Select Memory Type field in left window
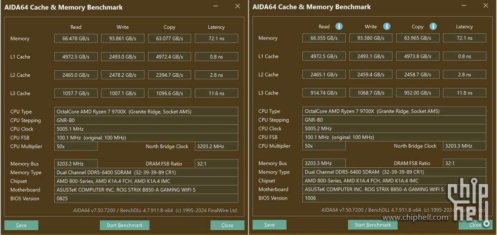Viewport: 497px width, 235px height. pos(146,172)
